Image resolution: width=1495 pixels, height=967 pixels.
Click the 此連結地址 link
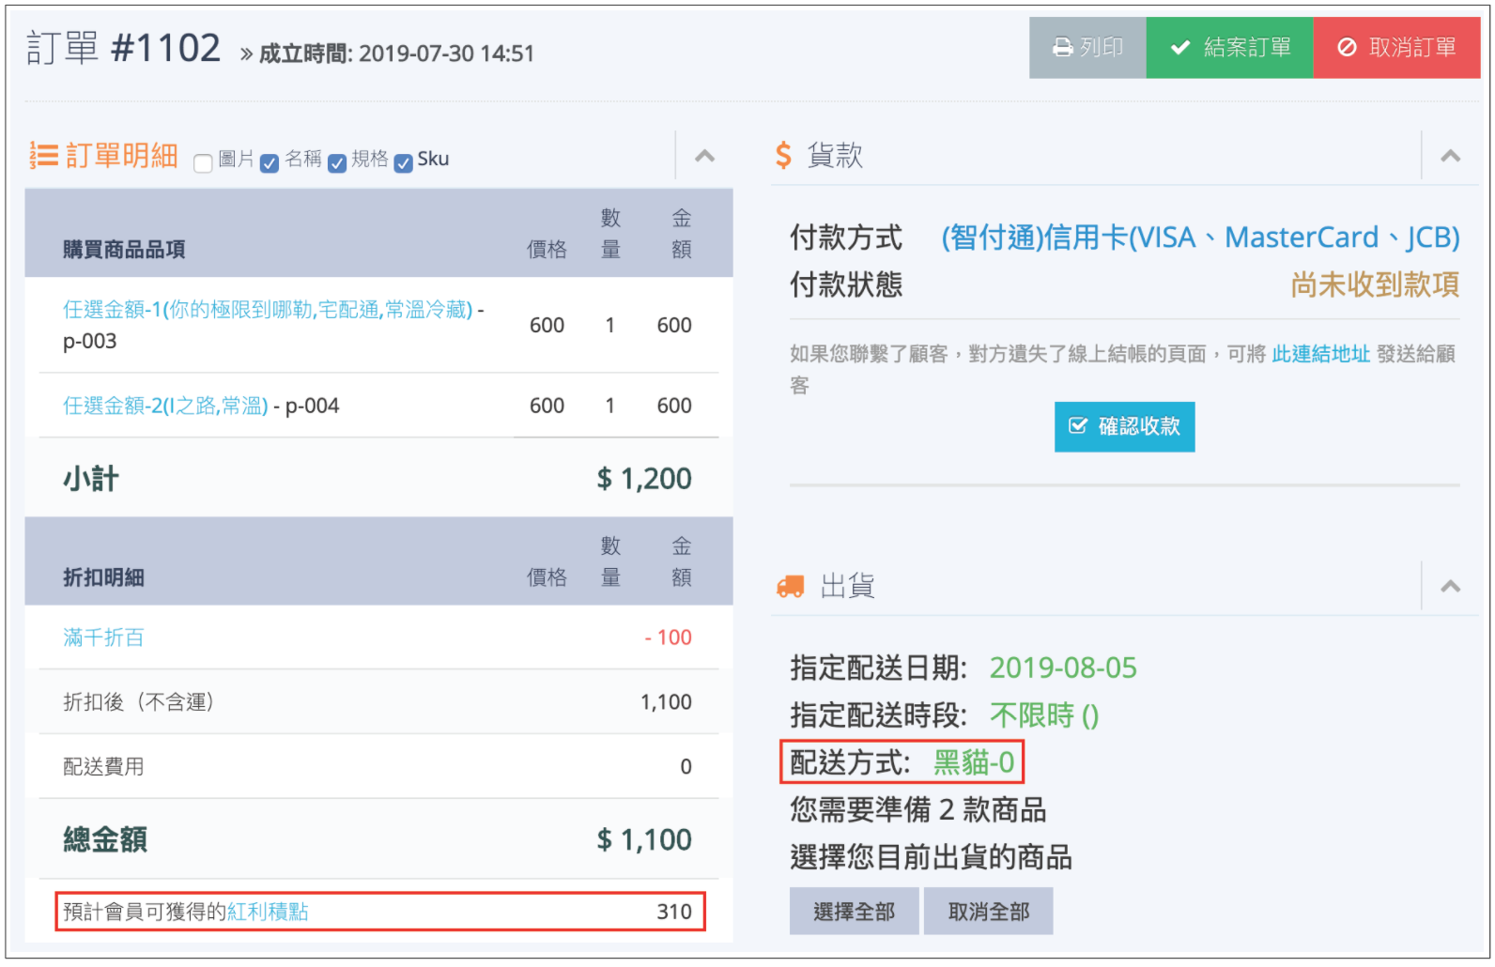(x=1320, y=354)
